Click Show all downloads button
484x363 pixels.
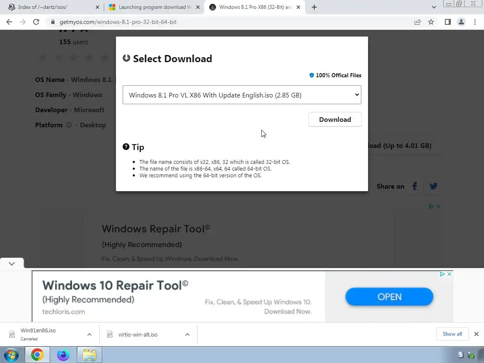452,334
